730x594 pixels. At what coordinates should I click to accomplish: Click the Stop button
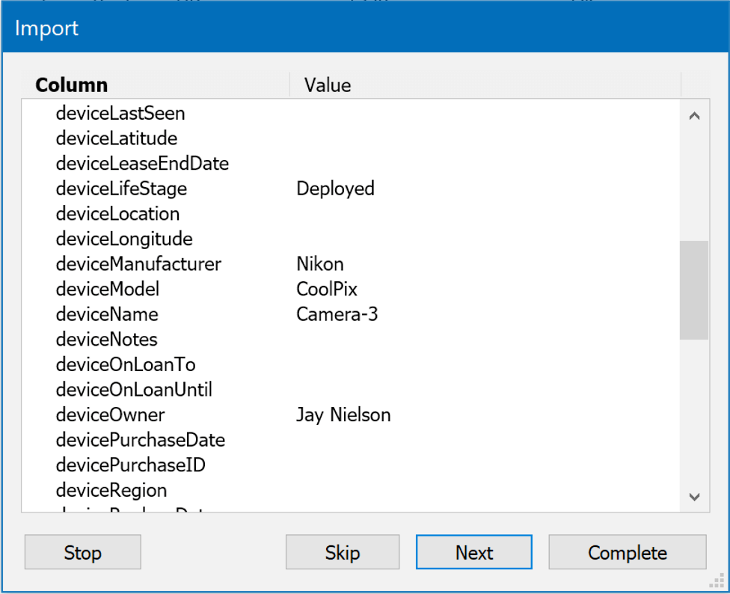pos(82,553)
